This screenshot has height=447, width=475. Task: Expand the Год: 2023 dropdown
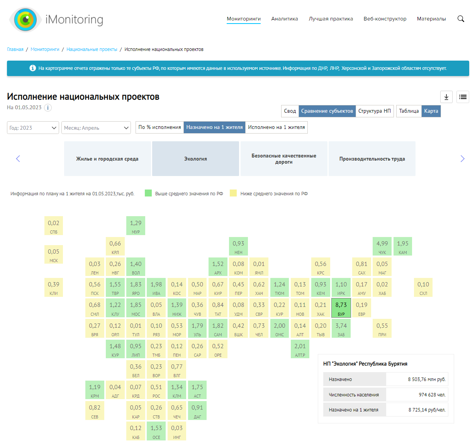click(33, 128)
